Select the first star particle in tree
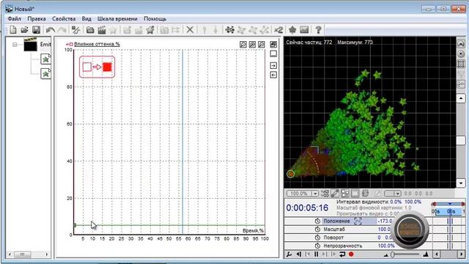Screen dimensions: 469x264 (45, 59)
